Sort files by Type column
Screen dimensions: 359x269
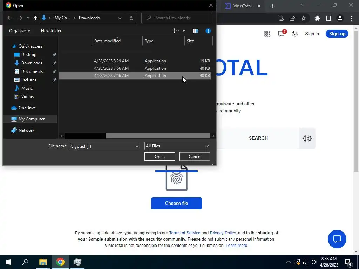pos(163,41)
